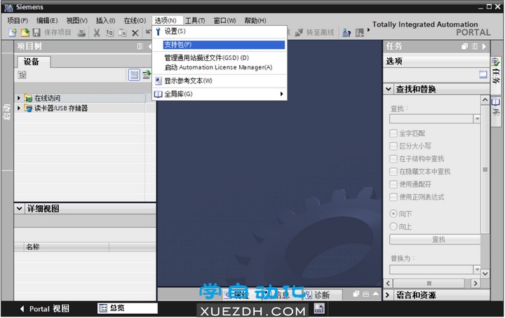Click the 查找 search button
This screenshot has width=505, height=318.
[435, 240]
